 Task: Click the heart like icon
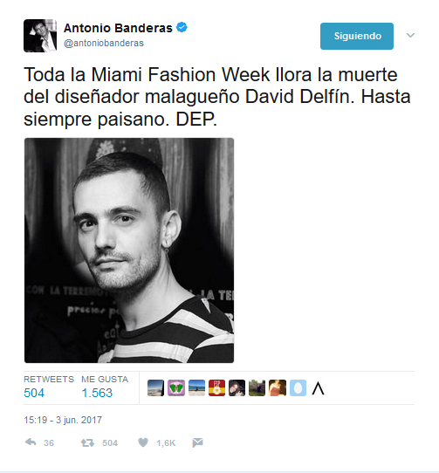[143, 442]
